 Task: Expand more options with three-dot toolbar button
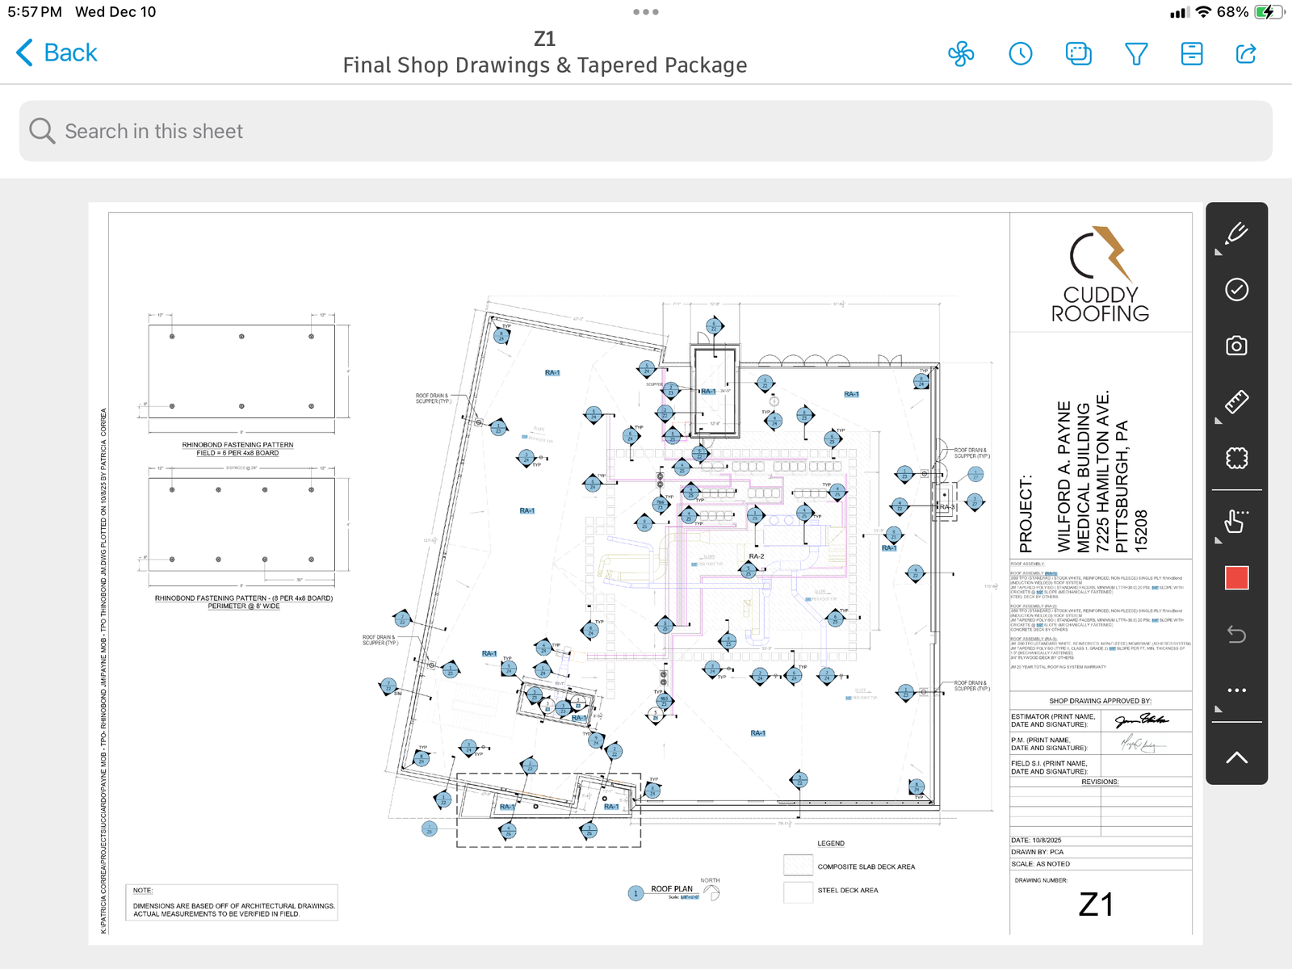1236,690
